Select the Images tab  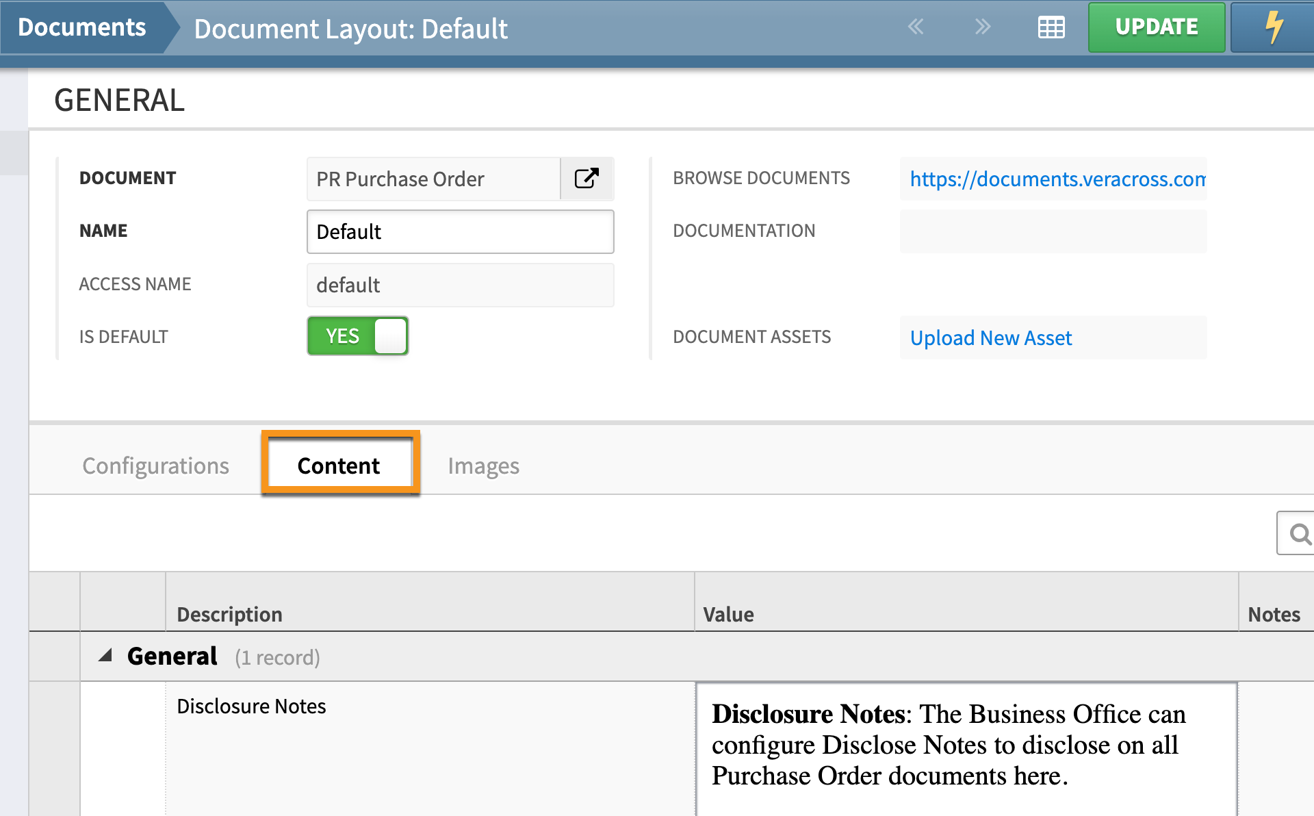pyautogui.click(x=484, y=466)
